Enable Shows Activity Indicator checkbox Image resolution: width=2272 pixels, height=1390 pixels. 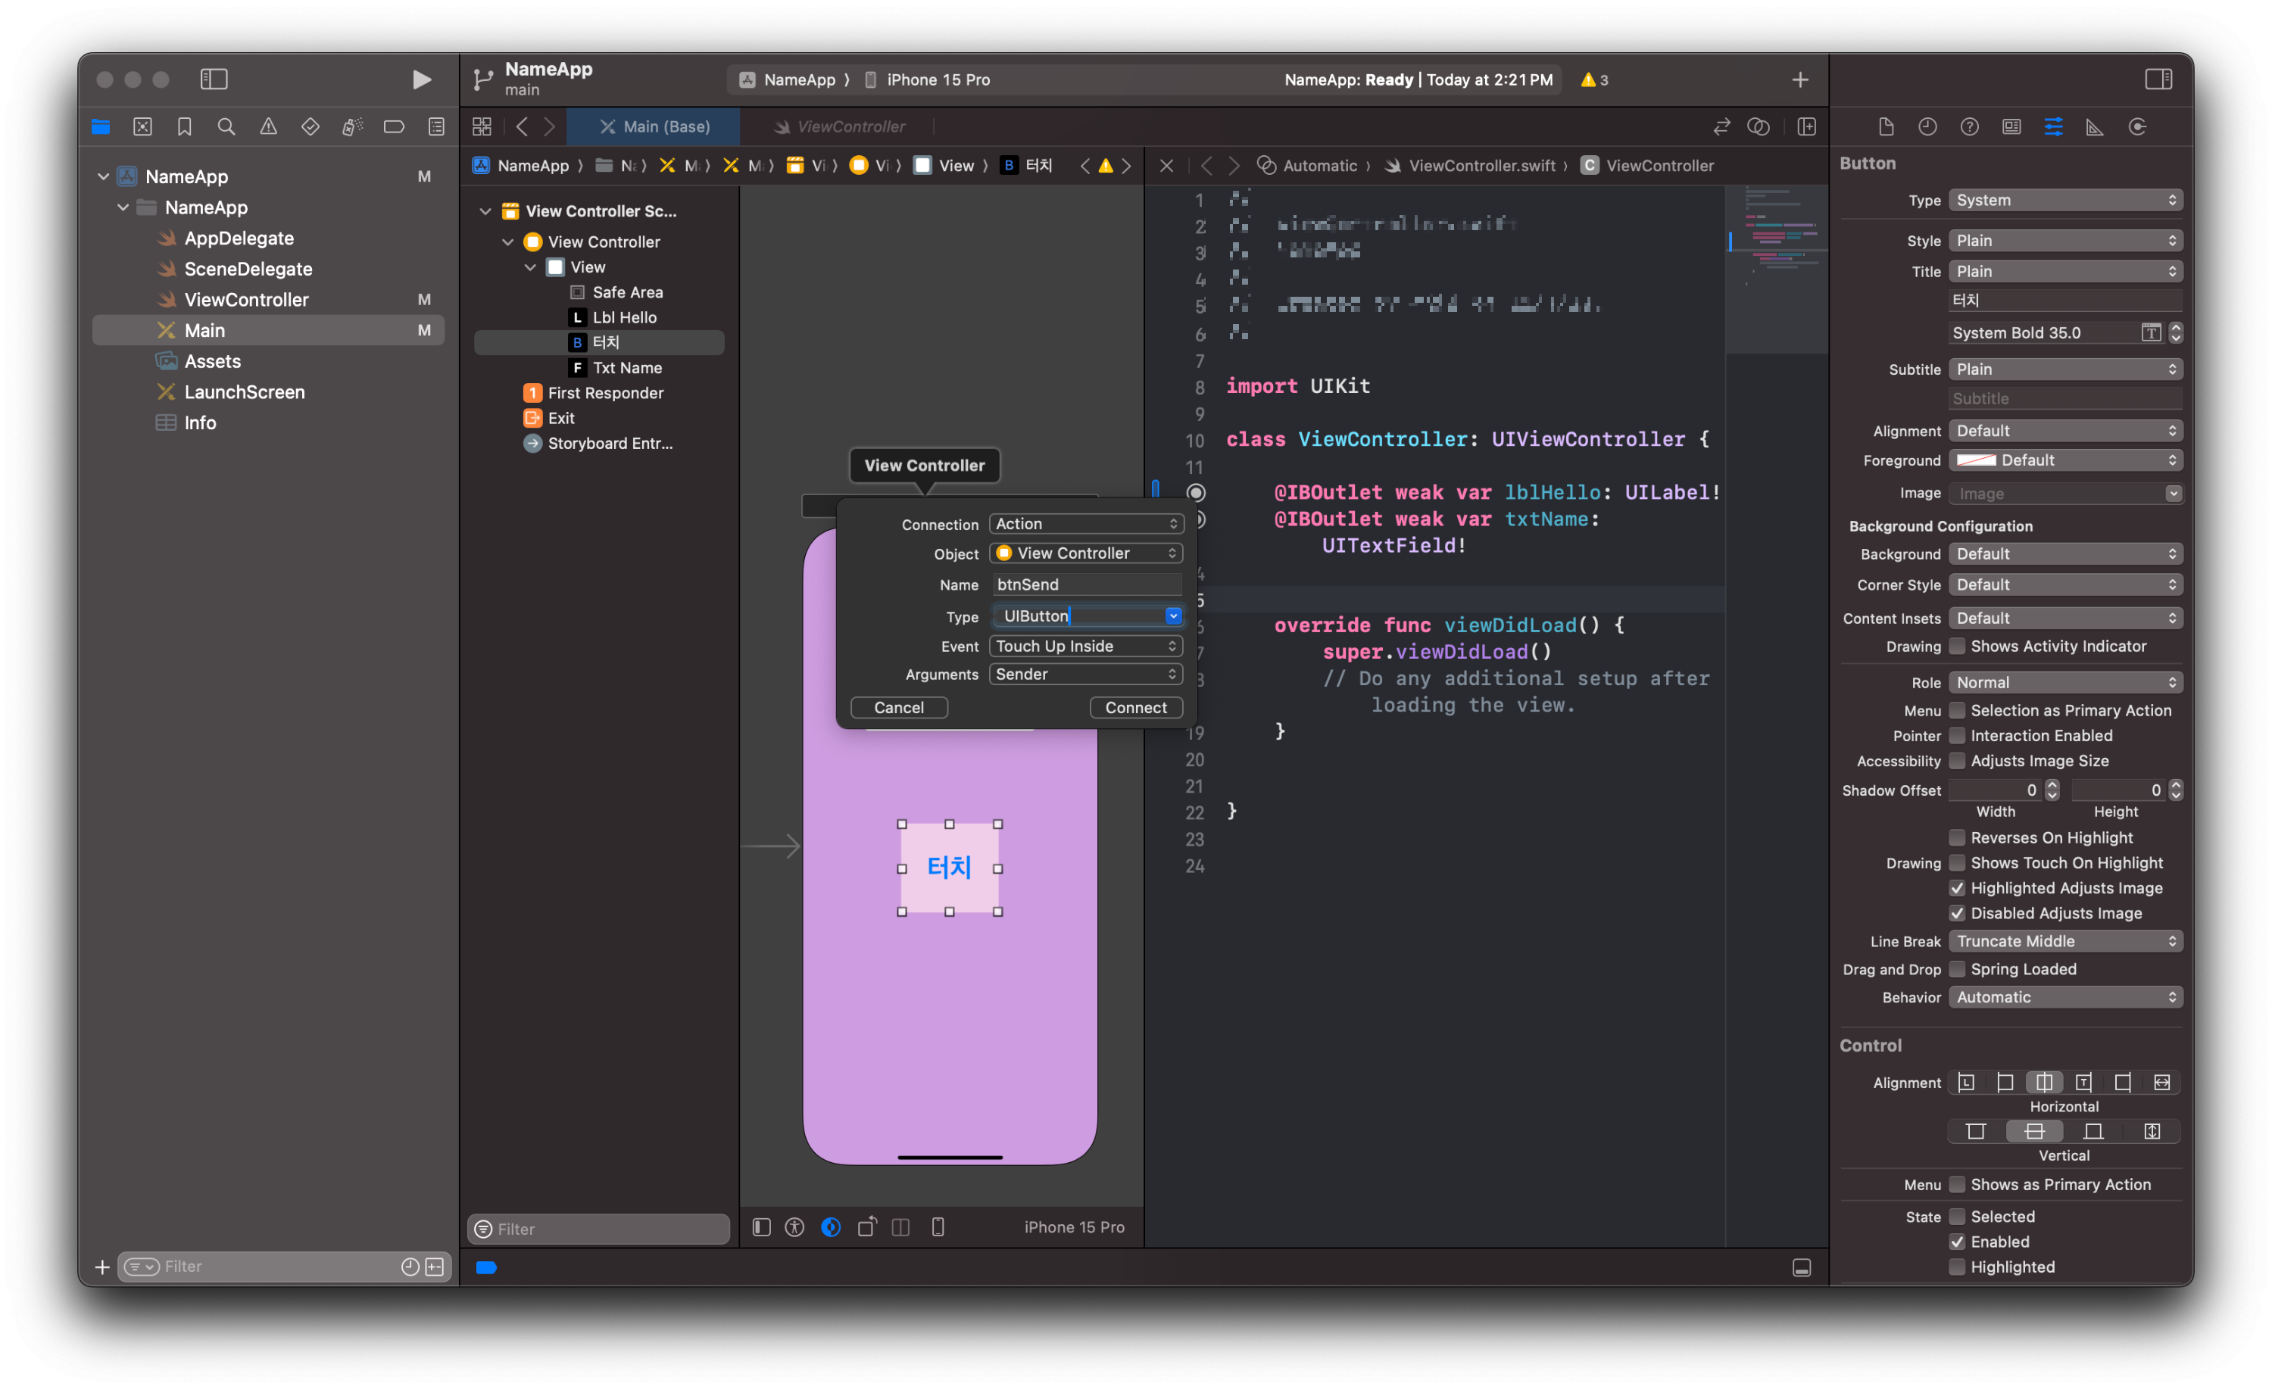click(1957, 646)
